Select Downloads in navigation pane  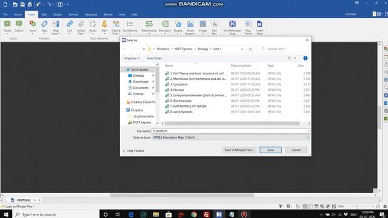(141, 82)
